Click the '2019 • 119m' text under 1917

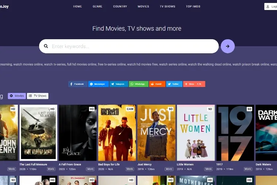[x=225, y=169]
